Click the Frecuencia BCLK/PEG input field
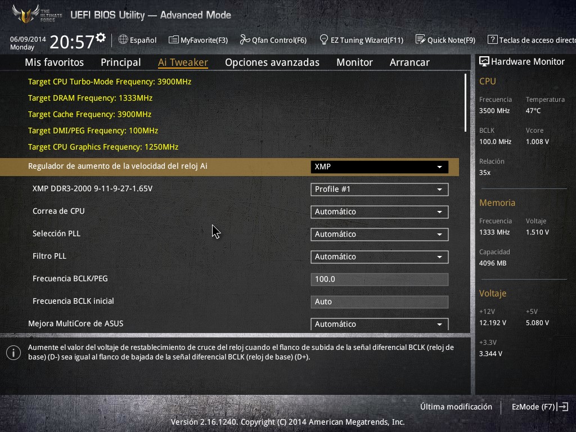The height and width of the screenshot is (432, 576). pyautogui.click(x=380, y=279)
